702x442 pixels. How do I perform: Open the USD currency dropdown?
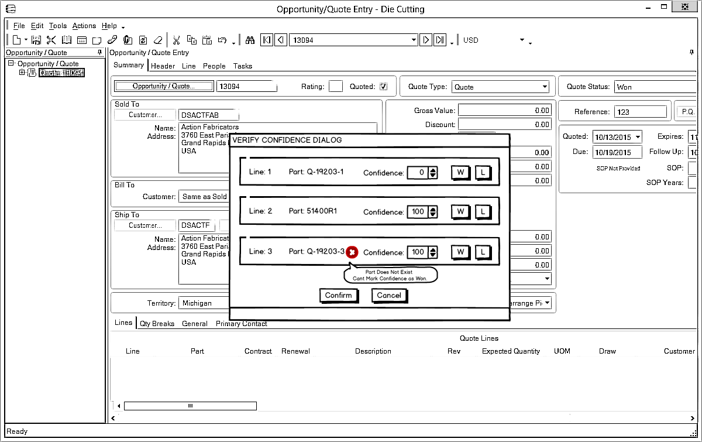click(522, 40)
